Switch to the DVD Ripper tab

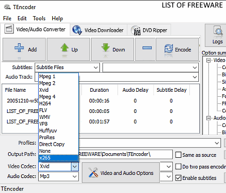click(x=149, y=30)
